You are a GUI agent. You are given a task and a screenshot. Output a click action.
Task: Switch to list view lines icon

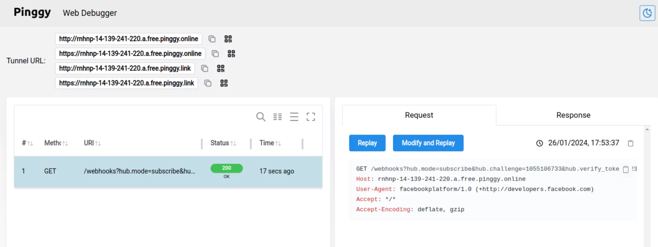pyautogui.click(x=294, y=117)
